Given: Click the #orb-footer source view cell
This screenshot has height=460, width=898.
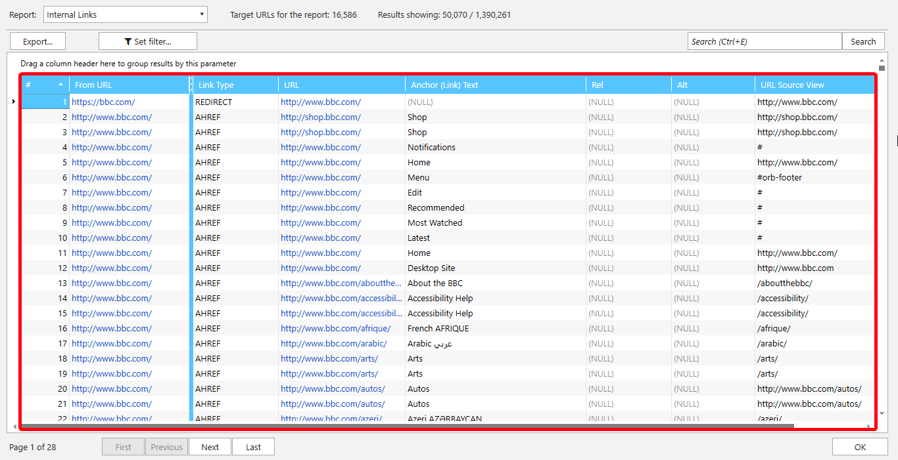Looking at the screenshot, I should coord(815,177).
